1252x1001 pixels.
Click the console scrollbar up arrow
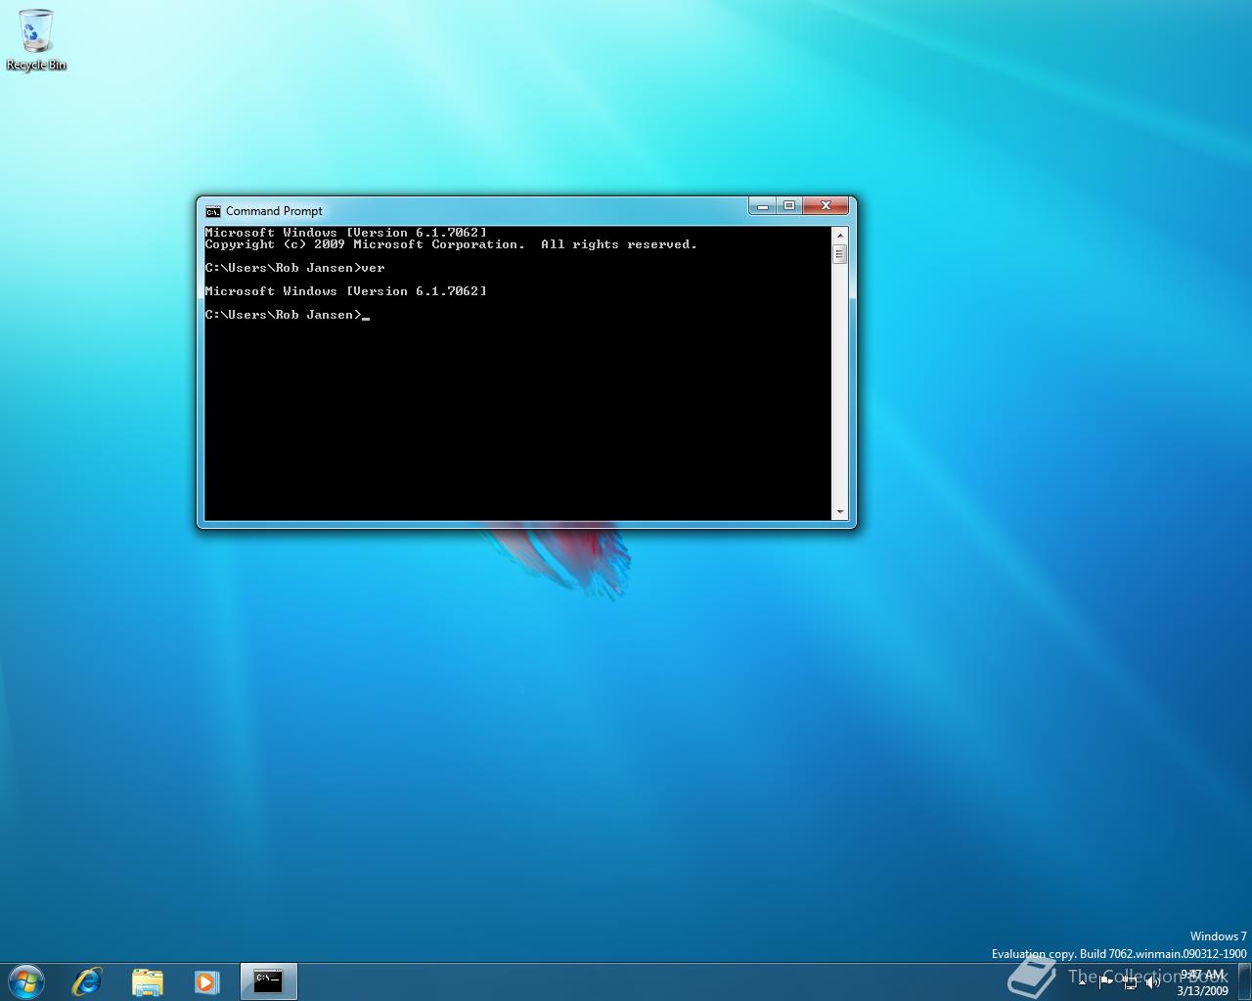[839, 236]
